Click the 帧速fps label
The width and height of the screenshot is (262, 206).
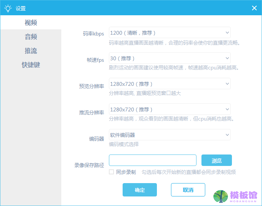[96, 60]
